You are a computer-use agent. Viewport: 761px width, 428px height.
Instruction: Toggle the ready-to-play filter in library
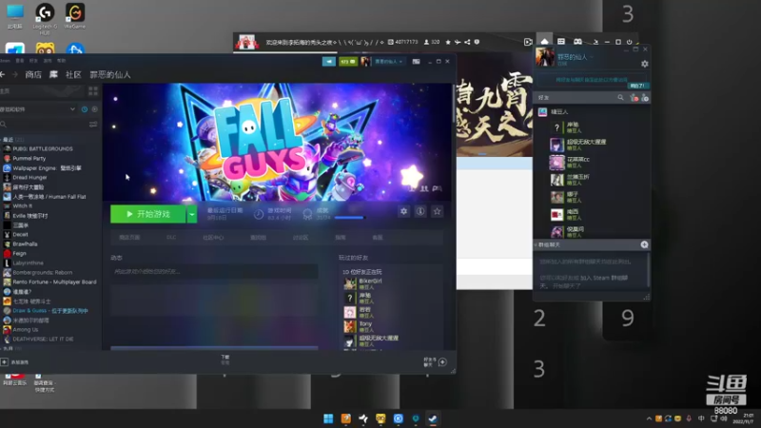[94, 109]
